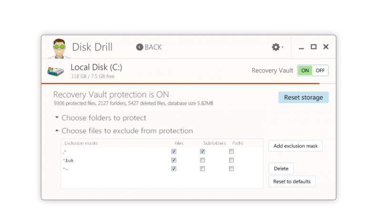This screenshot has height=222, width=381.
Task: Select the .* exclusion mask row
Action: pyautogui.click(x=162, y=151)
